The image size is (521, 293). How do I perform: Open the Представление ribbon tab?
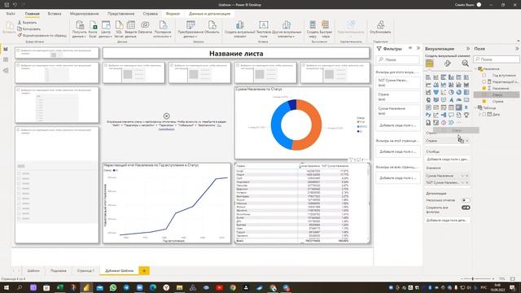point(121,14)
